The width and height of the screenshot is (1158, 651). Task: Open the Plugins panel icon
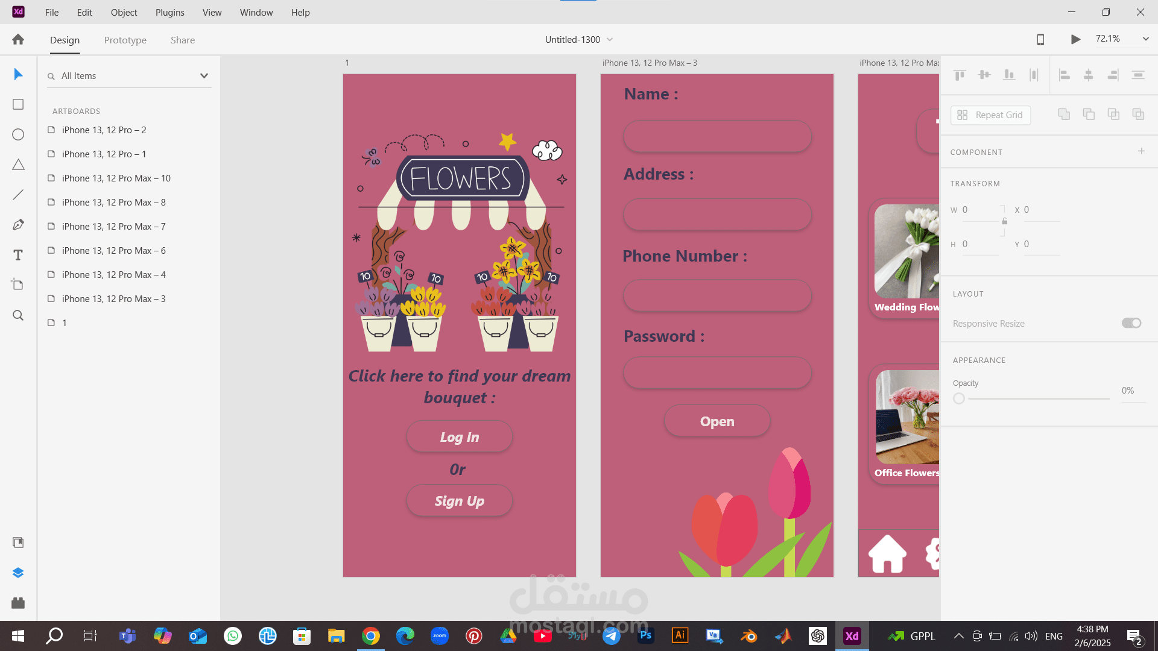(x=18, y=603)
